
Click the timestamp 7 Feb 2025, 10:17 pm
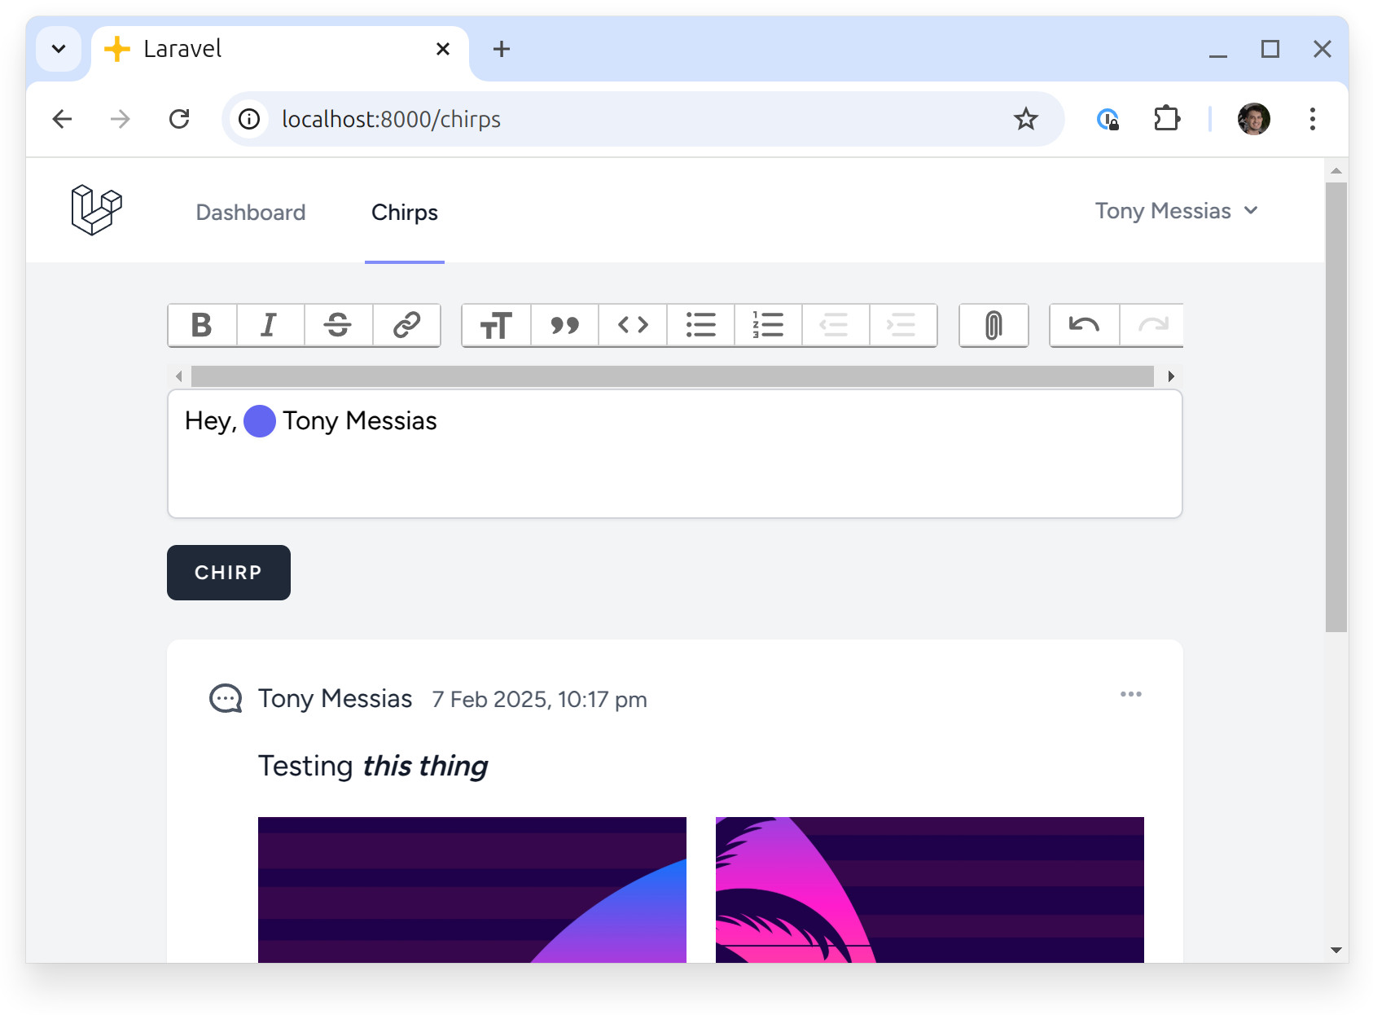click(x=539, y=700)
